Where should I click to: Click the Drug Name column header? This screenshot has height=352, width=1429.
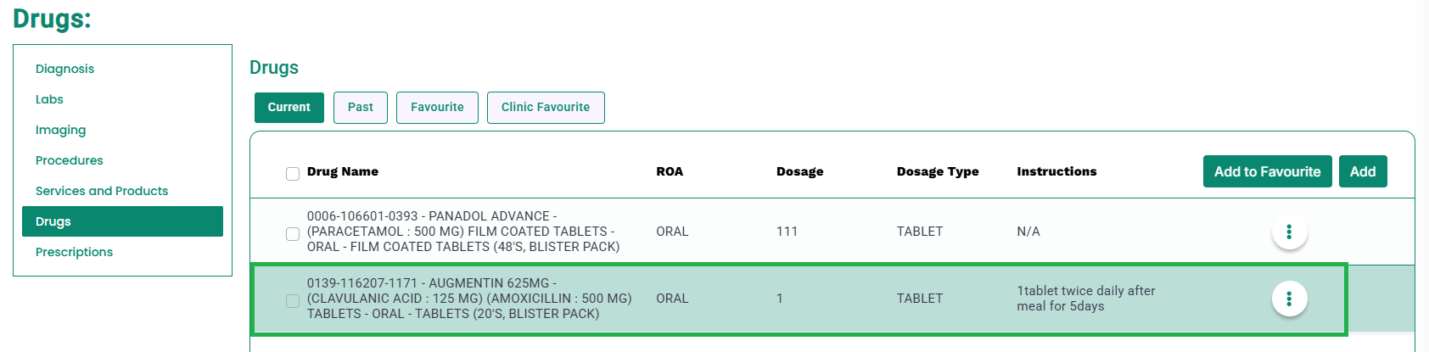[343, 171]
